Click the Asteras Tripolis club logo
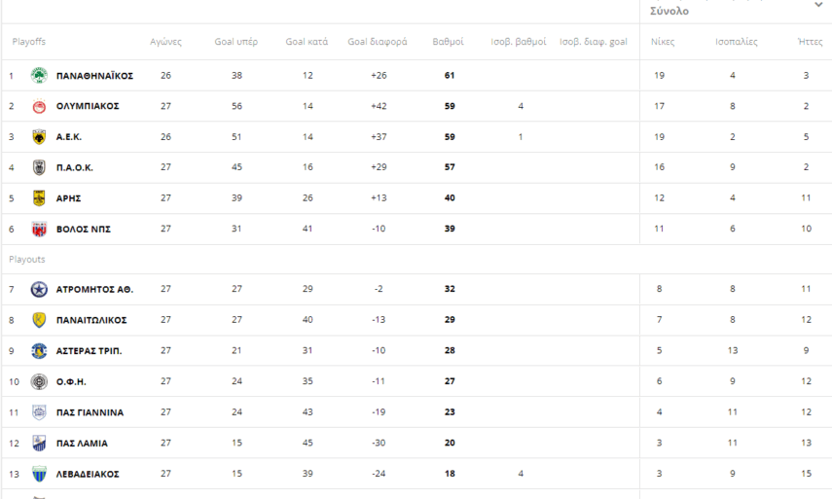The height and width of the screenshot is (499, 832). click(x=39, y=350)
